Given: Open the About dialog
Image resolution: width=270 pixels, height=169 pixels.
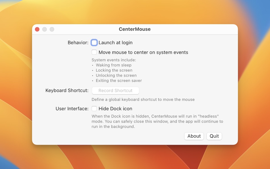Looking at the screenshot, I should point(194,136).
